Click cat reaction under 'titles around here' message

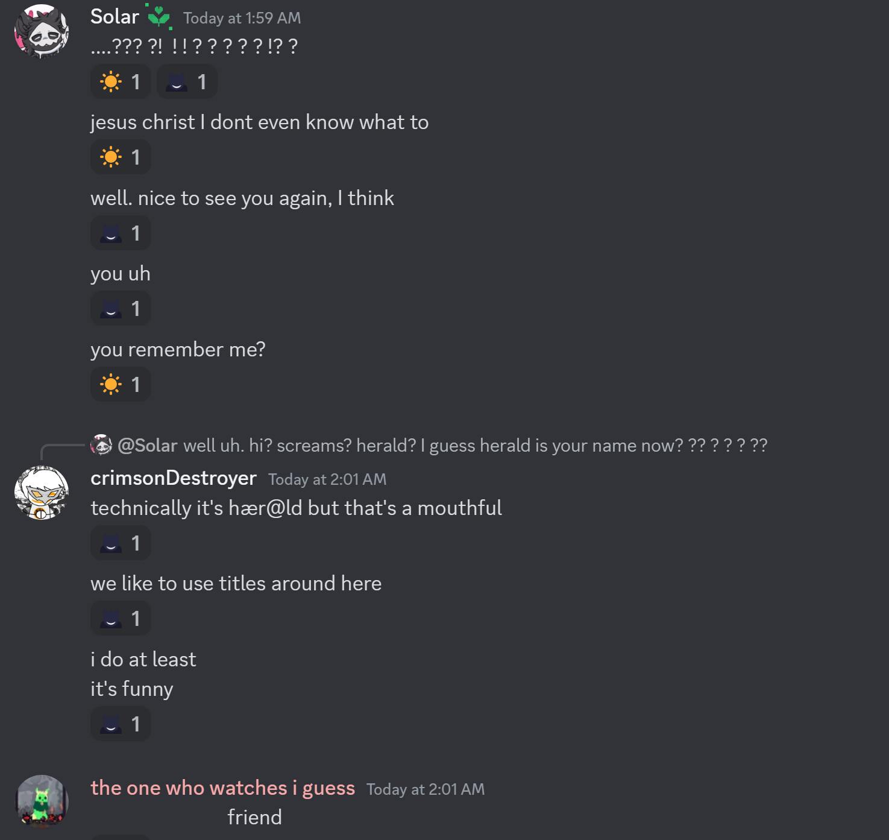coord(121,618)
